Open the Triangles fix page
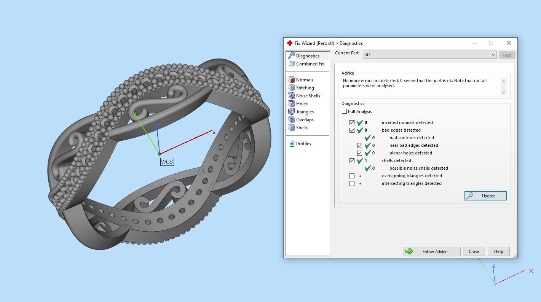The width and height of the screenshot is (541, 302). [x=305, y=112]
